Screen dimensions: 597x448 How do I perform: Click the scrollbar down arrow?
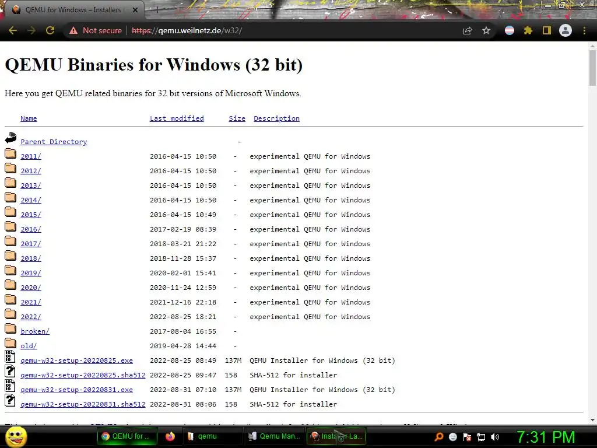[x=592, y=420]
